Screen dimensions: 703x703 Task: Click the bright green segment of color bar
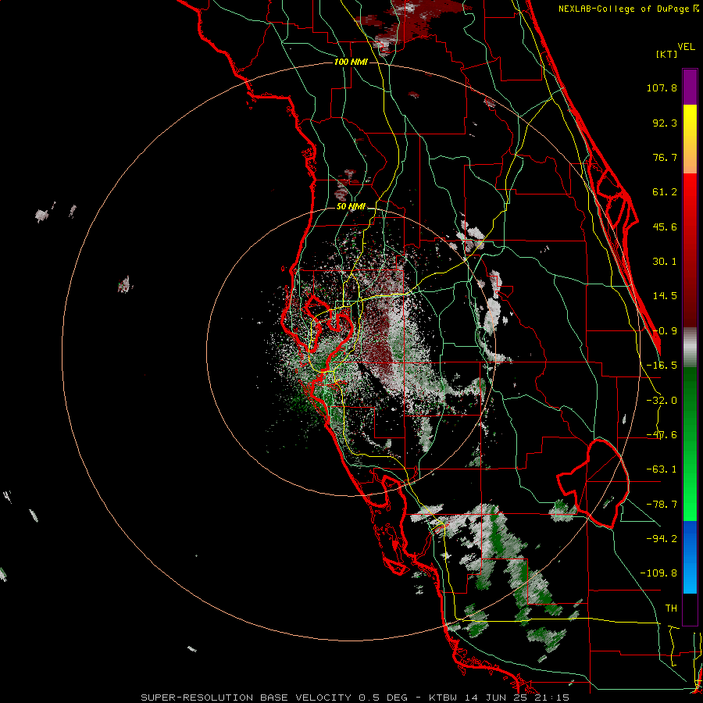point(690,444)
